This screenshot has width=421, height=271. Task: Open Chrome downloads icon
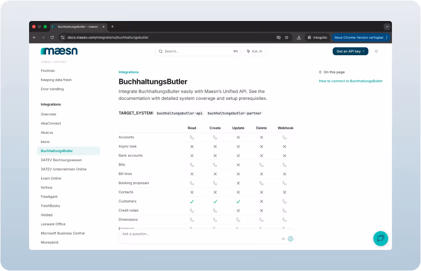[x=299, y=37]
